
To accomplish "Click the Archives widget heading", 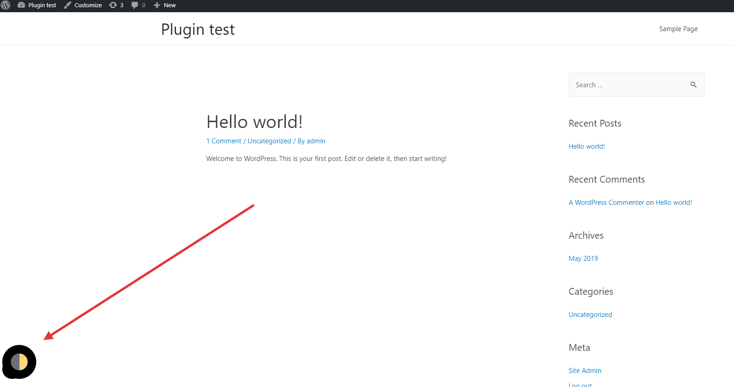I will point(586,236).
